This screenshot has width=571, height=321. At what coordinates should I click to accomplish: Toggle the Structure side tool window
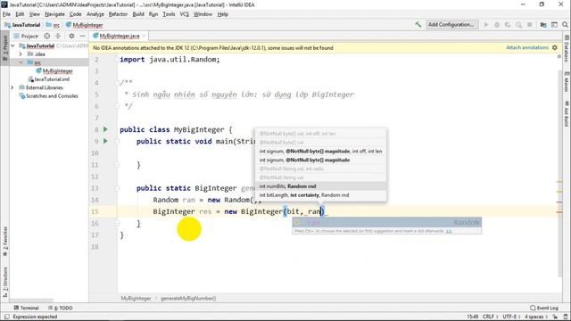point(5,283)
